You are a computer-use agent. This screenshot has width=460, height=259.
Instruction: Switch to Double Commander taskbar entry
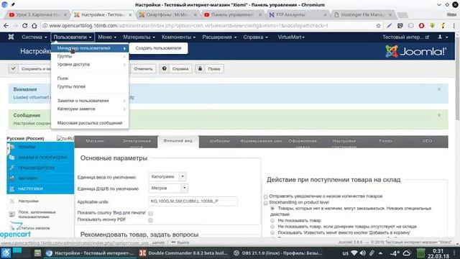(184, 253)
